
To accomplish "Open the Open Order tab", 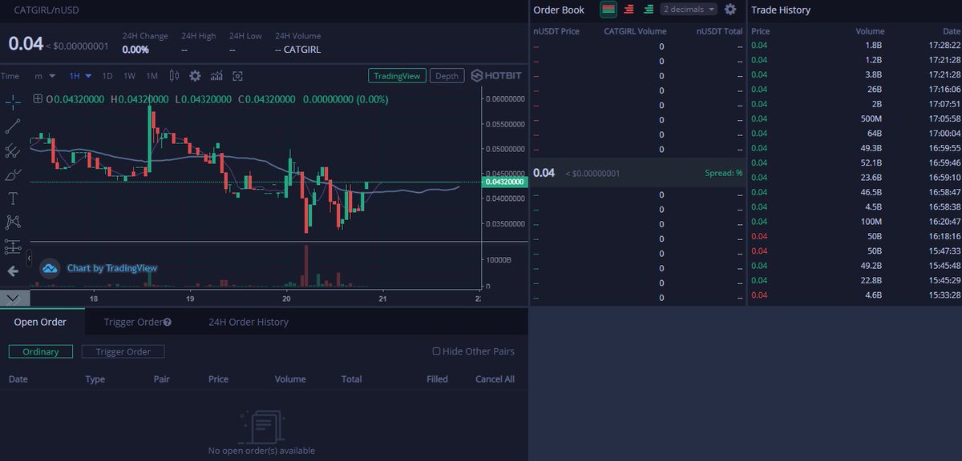I will click(40, 322).
